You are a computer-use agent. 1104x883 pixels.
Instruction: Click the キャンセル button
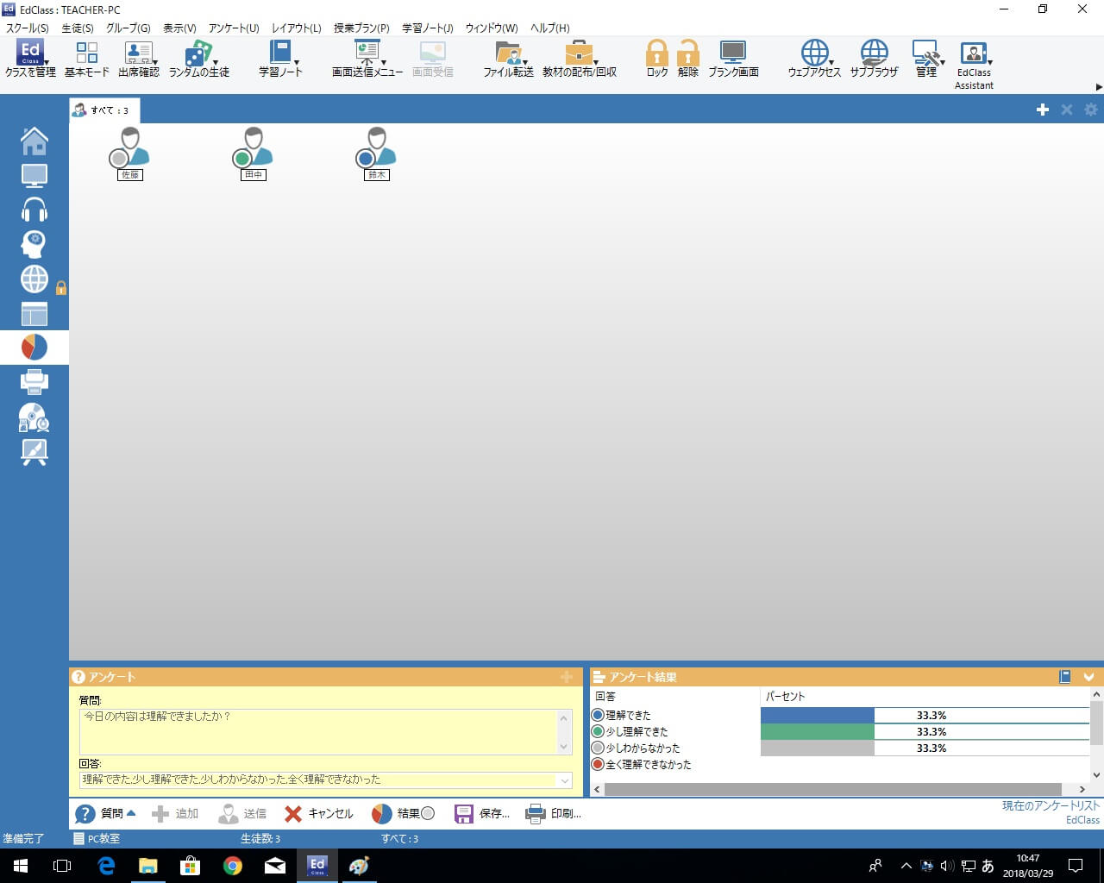pos(319,813)
